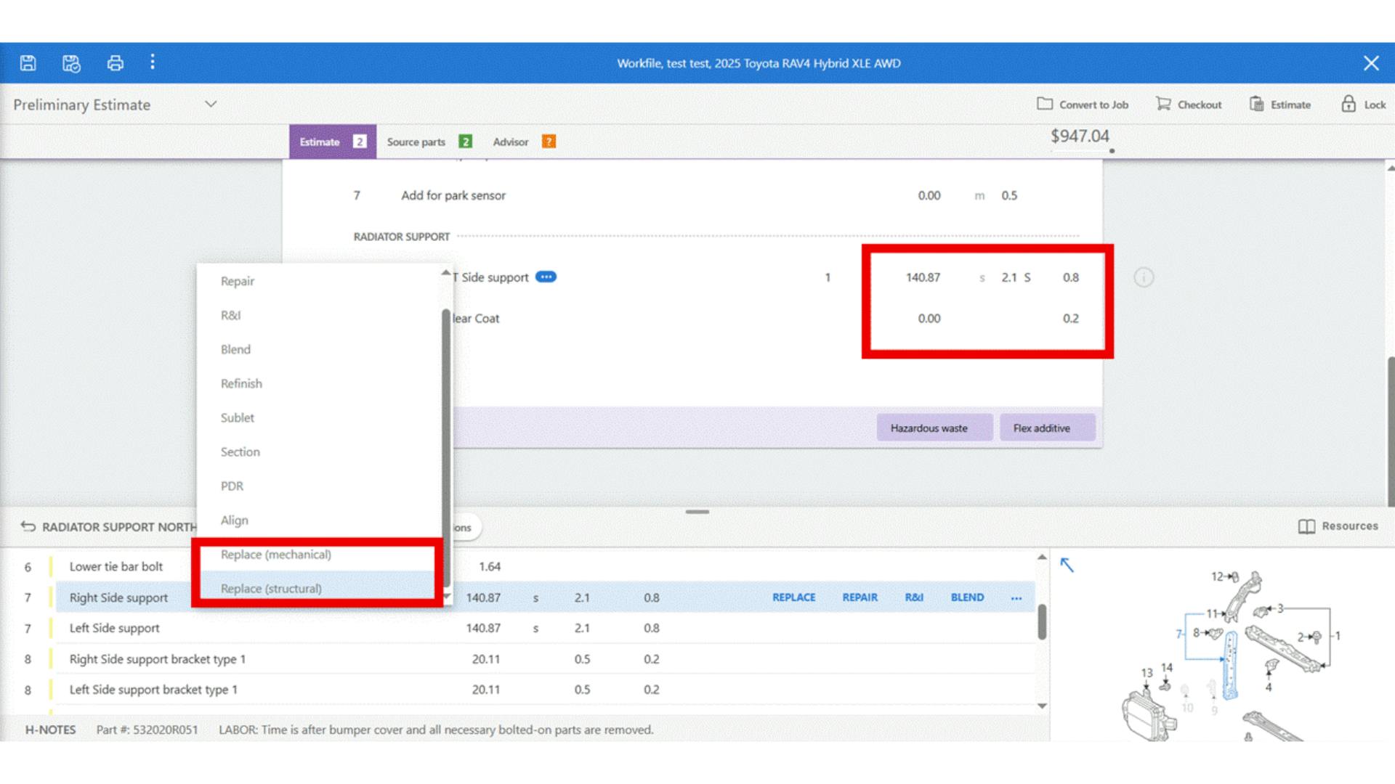Select Replace (structural) from the context menu
The image size is (1395, 784).
272,589
